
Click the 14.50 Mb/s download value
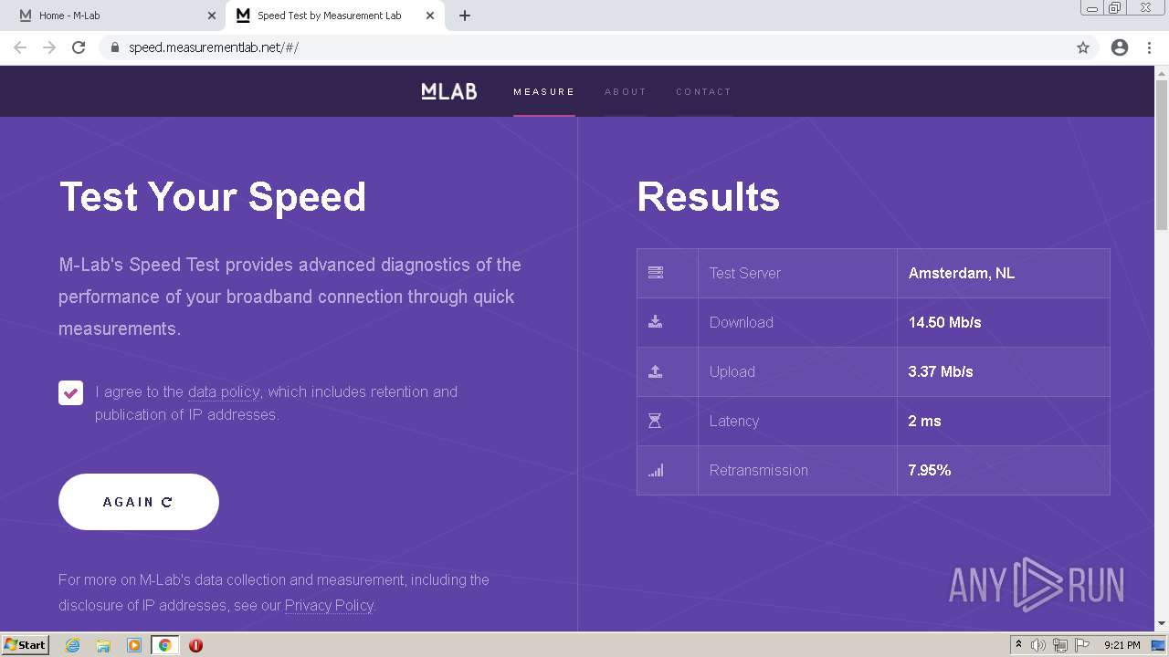click(x=944, y=322)
